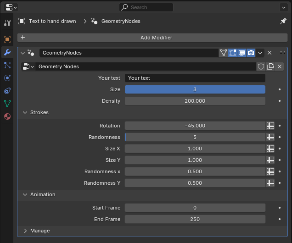The image size is (292, 243).
Task: Click the Size X value field
Action: [x=195, y=149]
